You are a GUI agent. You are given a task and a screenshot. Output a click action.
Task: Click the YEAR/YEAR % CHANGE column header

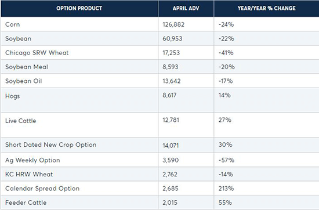(x=267, y=8)
